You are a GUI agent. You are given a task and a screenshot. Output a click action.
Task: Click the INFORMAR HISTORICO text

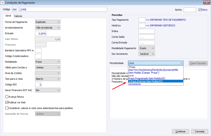[x=163, y=25]
